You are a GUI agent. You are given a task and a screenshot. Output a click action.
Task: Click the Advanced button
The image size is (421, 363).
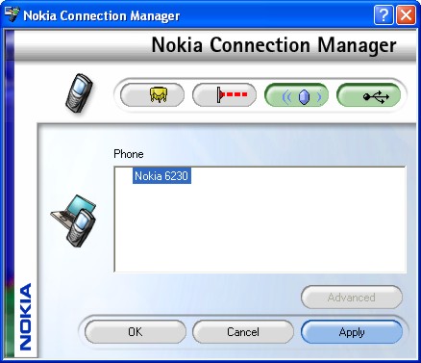click(352, 298)
